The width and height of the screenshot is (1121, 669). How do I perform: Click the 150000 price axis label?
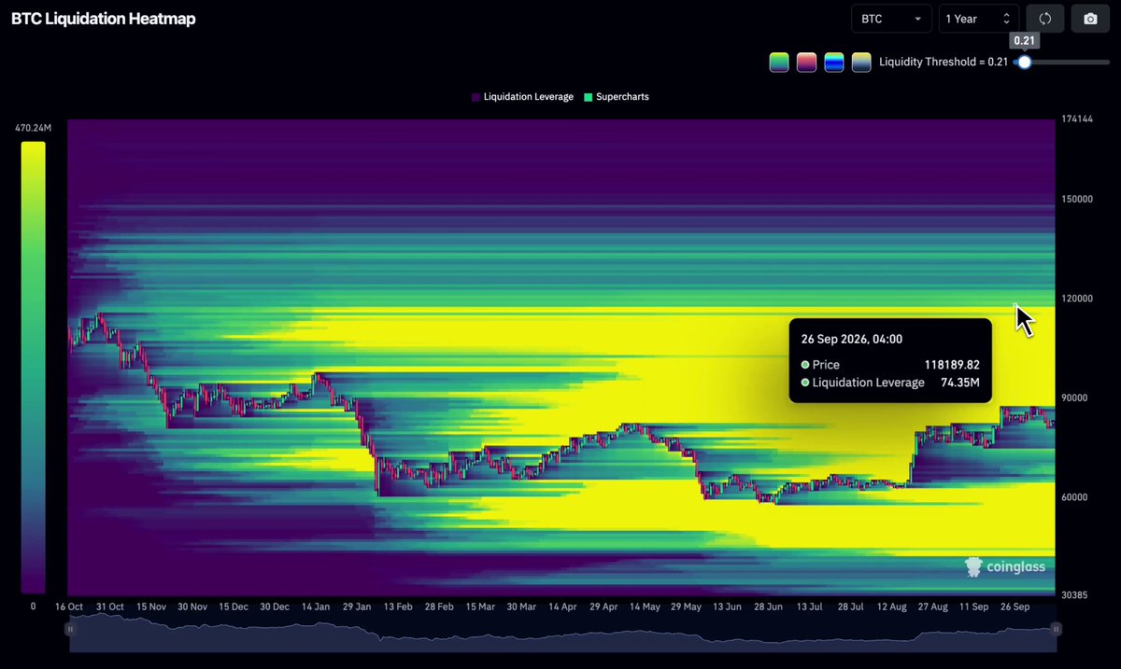coord(1079,200)
